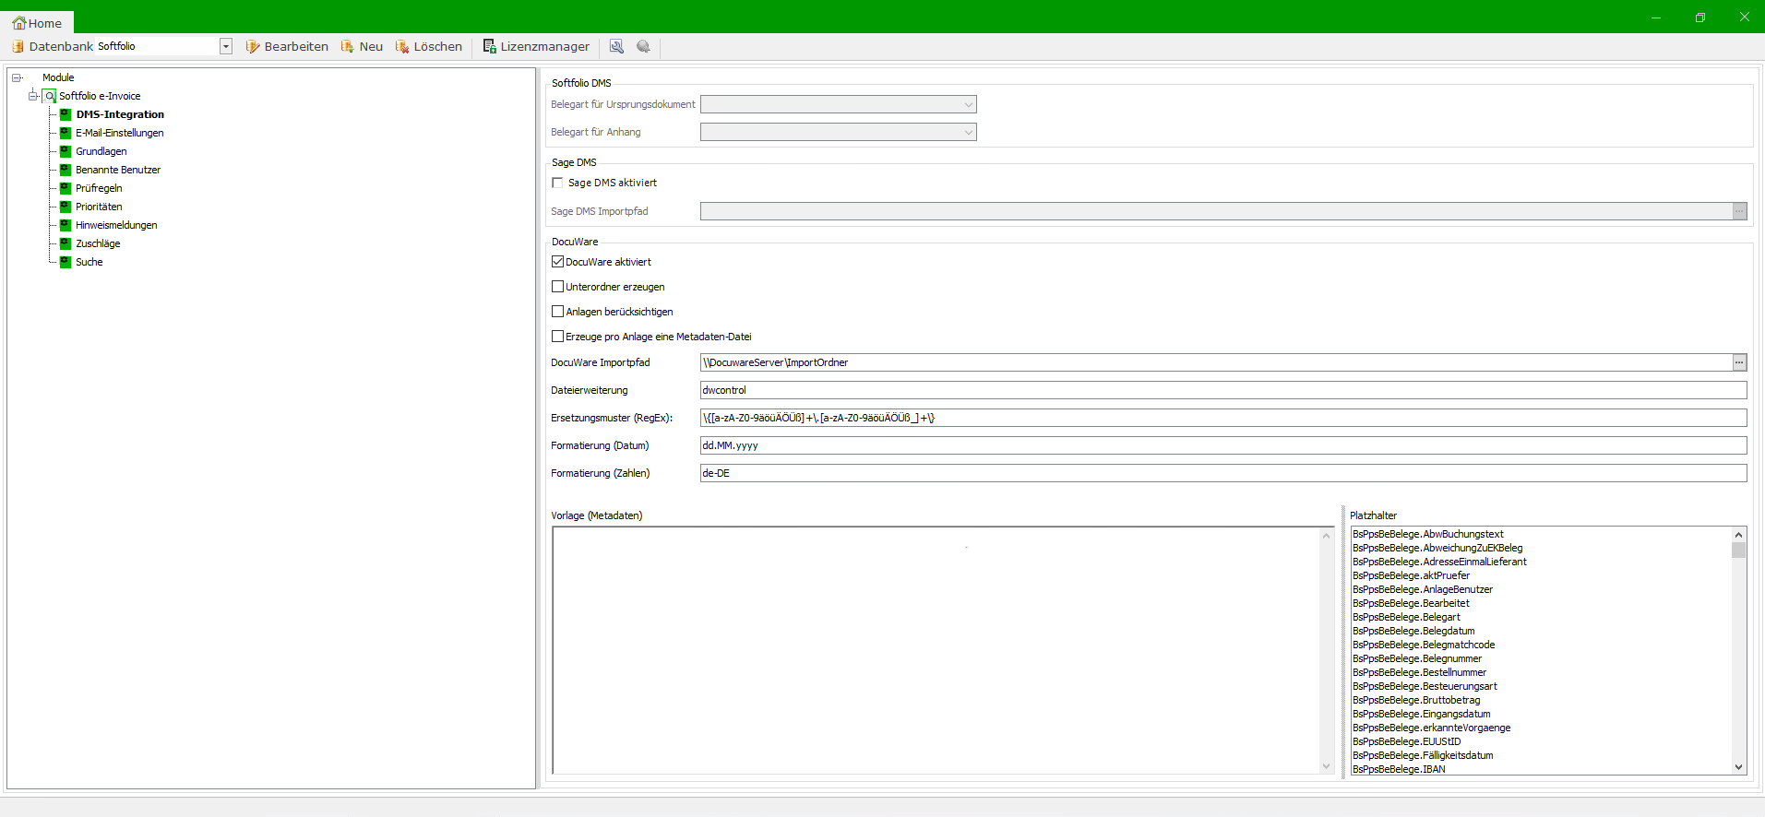Open the Datenbank dropdown arrow
1765x817 pixels.
point(225,47)
